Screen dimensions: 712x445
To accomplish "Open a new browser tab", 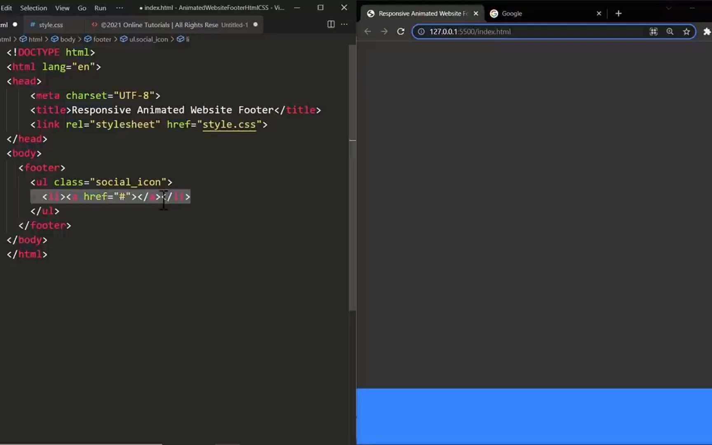I will 618,14.
